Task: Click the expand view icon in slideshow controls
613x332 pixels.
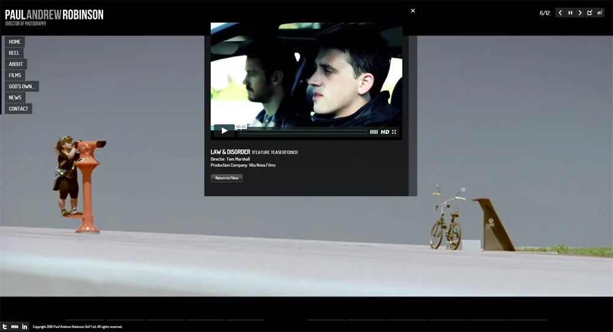Action: tap(590, 13)
